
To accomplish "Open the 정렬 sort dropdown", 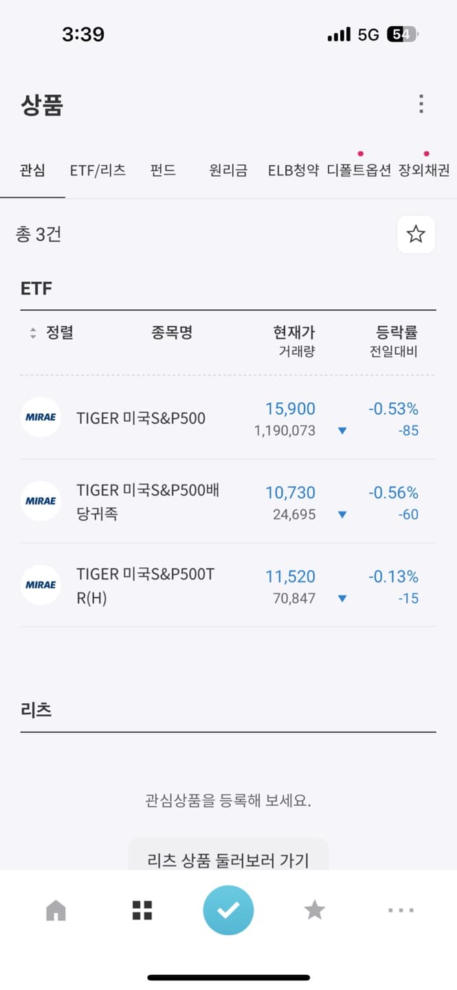I will tap(52, 333).
